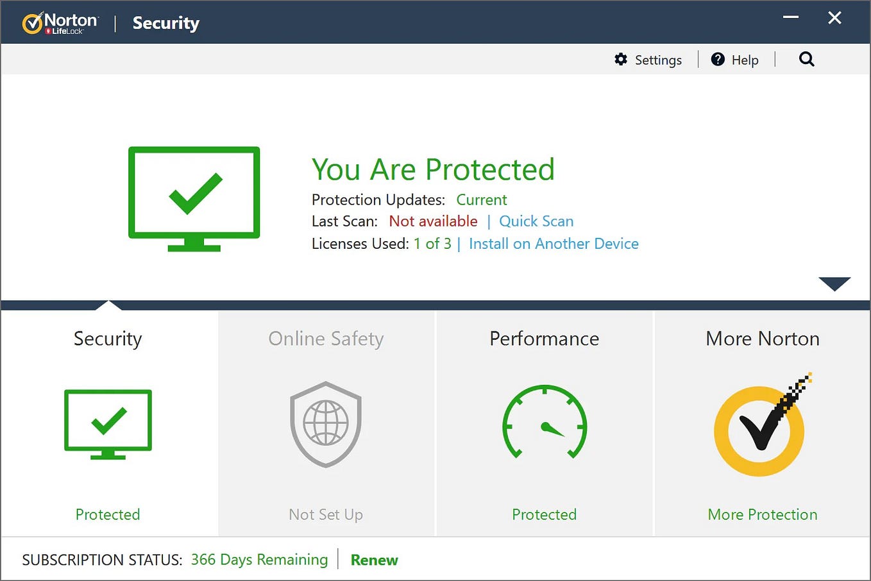Open Help via the question mark icon
871x581 pixels.
[718, 60]
